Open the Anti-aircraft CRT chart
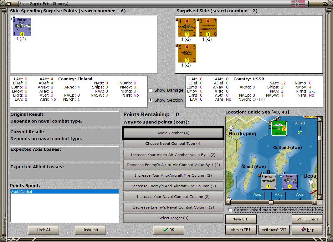The width and height of the screenshot is (333, 242). (274, 230)
